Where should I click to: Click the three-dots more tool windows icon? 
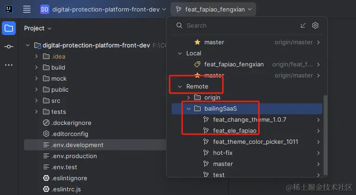(x=9, y=65)
